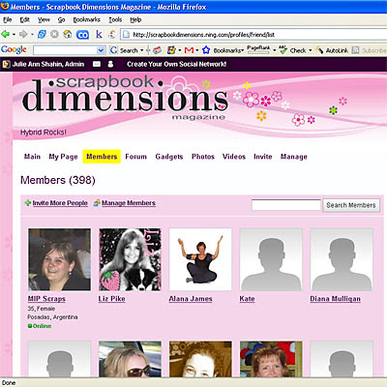Click the Manage Members people icon
387x387 pixels.
click(x=97, y=203)
